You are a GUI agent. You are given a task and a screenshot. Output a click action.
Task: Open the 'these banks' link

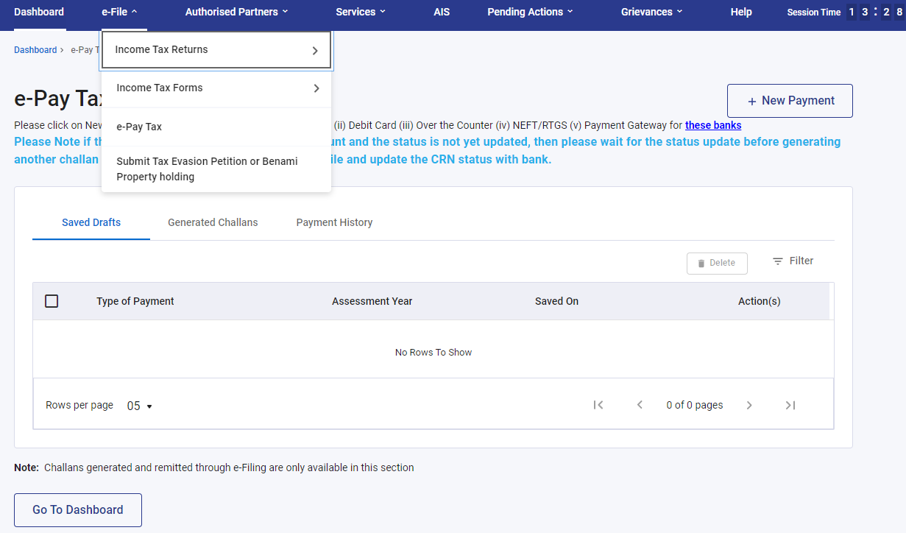click(712, 125)
